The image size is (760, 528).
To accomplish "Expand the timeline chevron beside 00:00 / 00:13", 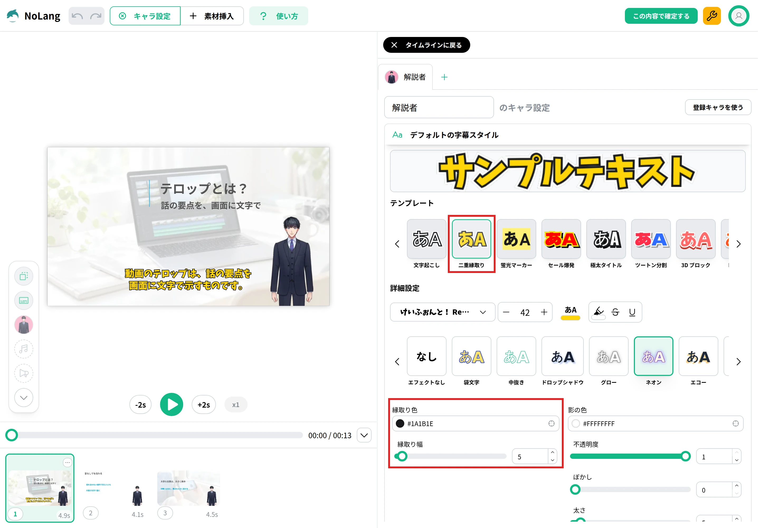I will pyautogui.click(x=364, y=435).
